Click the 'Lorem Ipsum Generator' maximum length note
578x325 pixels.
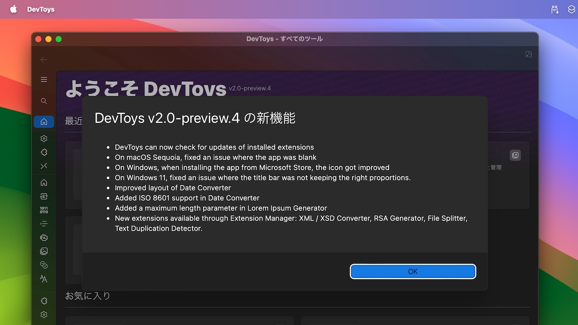(221, 208)
